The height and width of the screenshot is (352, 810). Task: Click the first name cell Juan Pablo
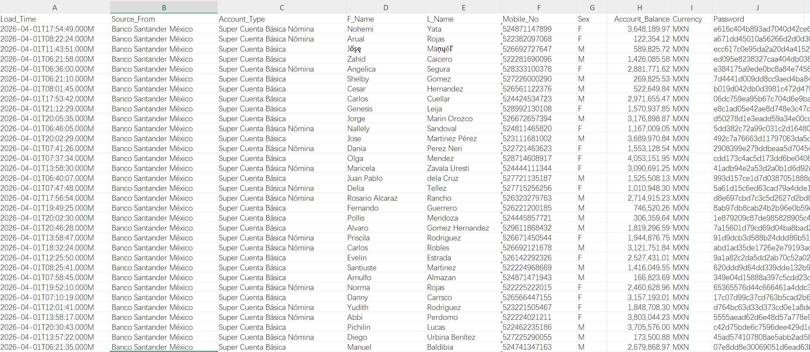click(x=386, y=178)
